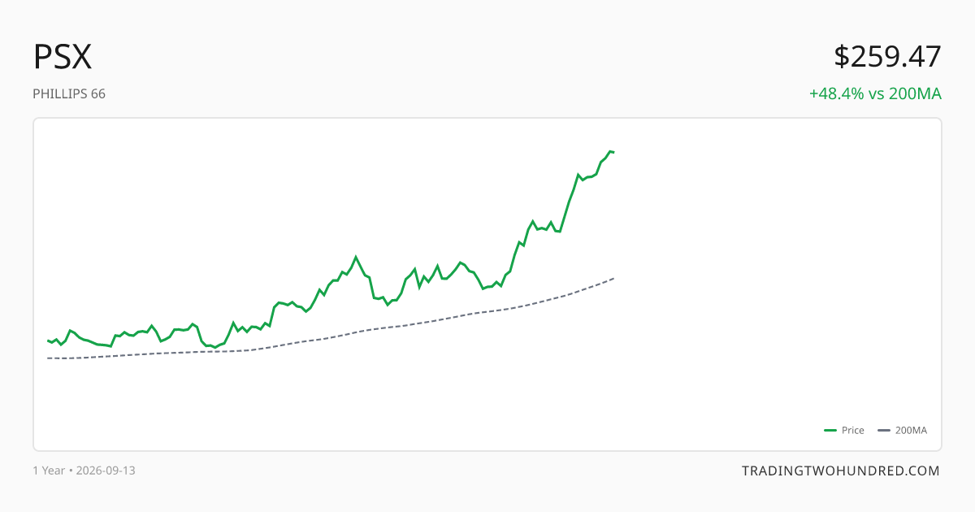Click the green Price legend swatch

830,430
